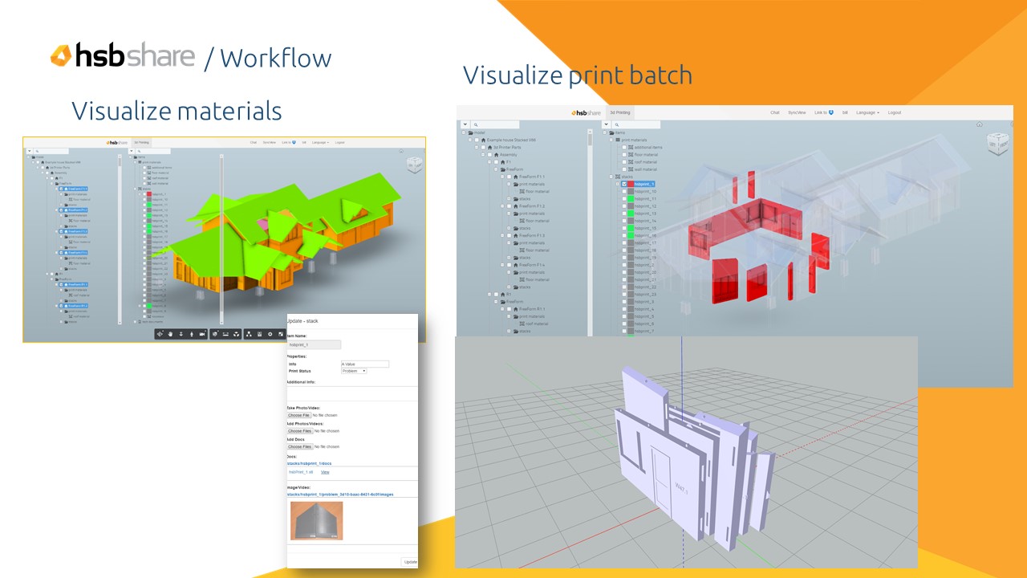Click dropdown arrow above model tree, print batch viewer
This screenshot has height=578, width=1027.
(465, 124)
